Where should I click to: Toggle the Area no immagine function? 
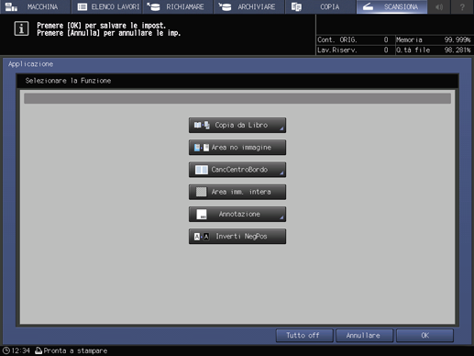[237, 148]
